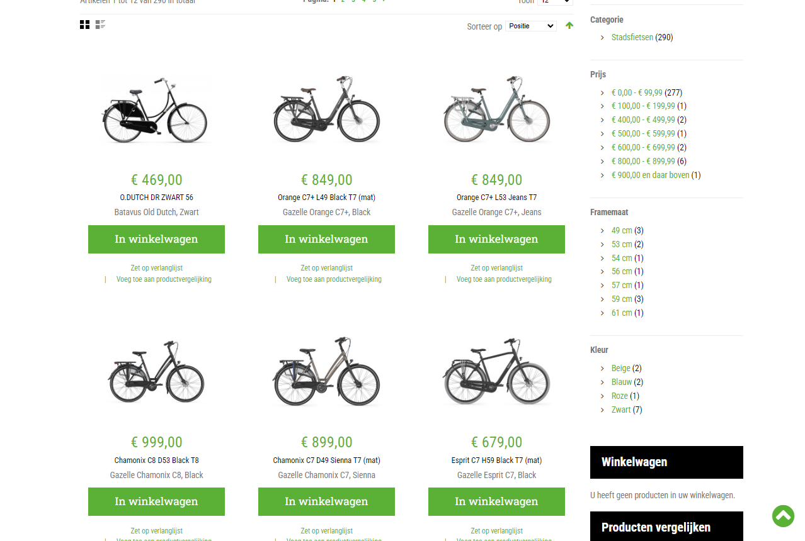Open the Orange C7+ Jeans bike image
This screenshot has height=541, width=805.
coord(496,111)
